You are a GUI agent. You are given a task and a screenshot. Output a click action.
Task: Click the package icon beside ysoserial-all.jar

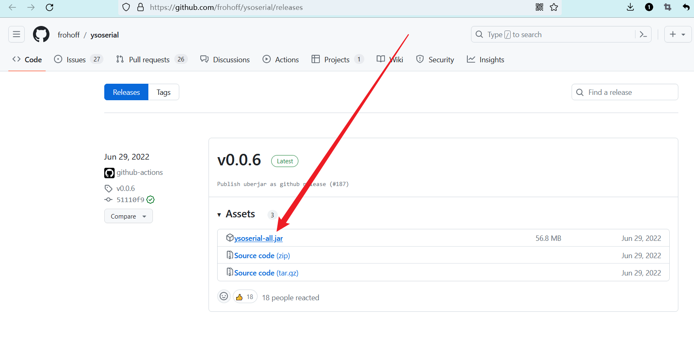point(230,238)
